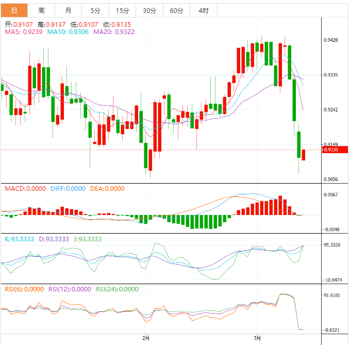Click the RSI(12):0.0000 label
The height and width of the screenshot is (345, 350).
[x=70, y=289]
